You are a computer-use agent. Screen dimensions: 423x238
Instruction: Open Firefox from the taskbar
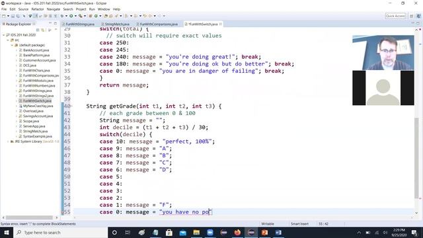click(x=237, y=232)
